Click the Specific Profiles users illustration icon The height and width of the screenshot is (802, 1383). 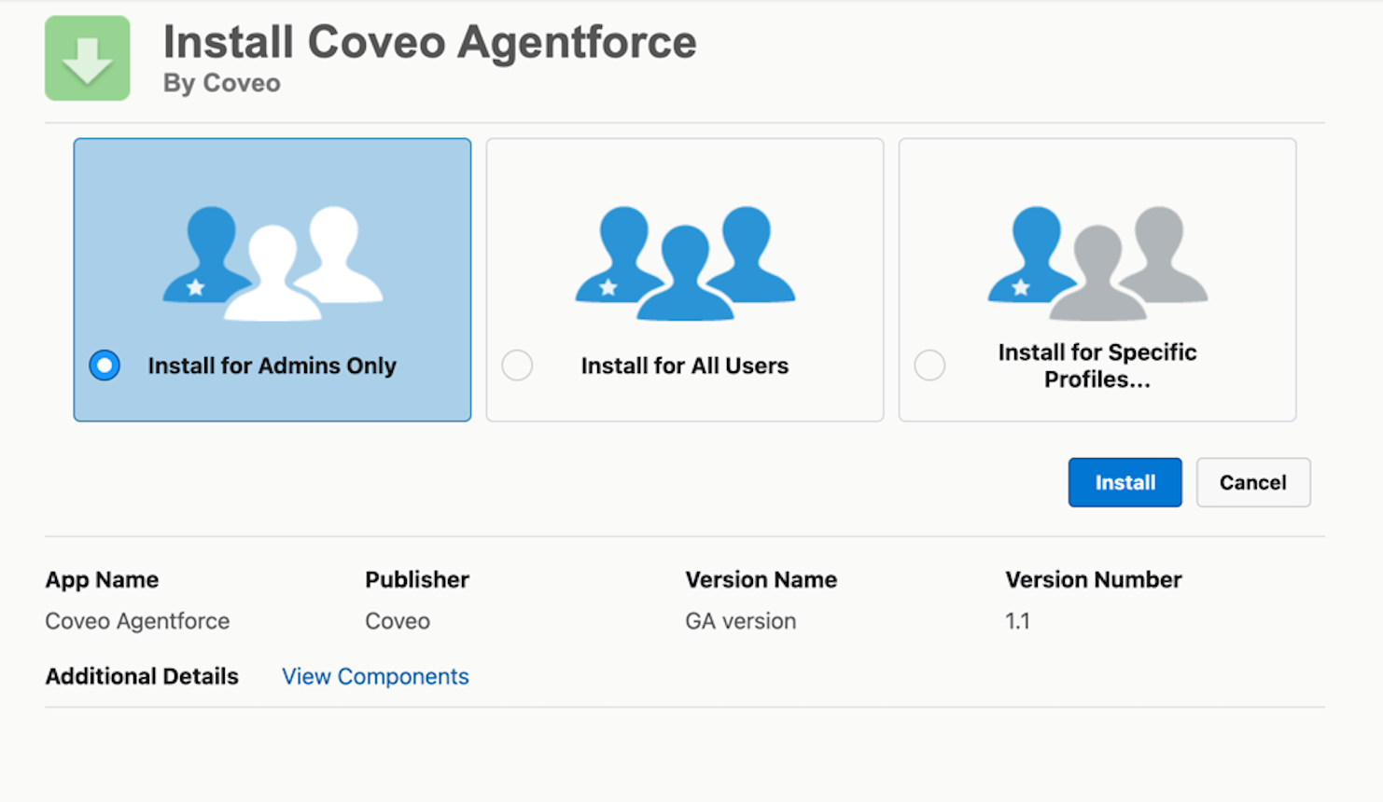coord(1097,264)
